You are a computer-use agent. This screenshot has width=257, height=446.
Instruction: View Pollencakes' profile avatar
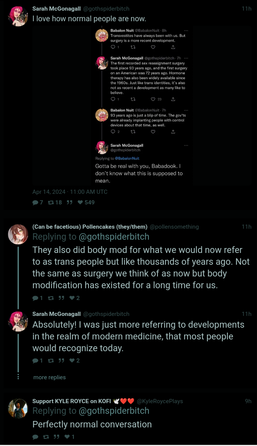point(18,234)
